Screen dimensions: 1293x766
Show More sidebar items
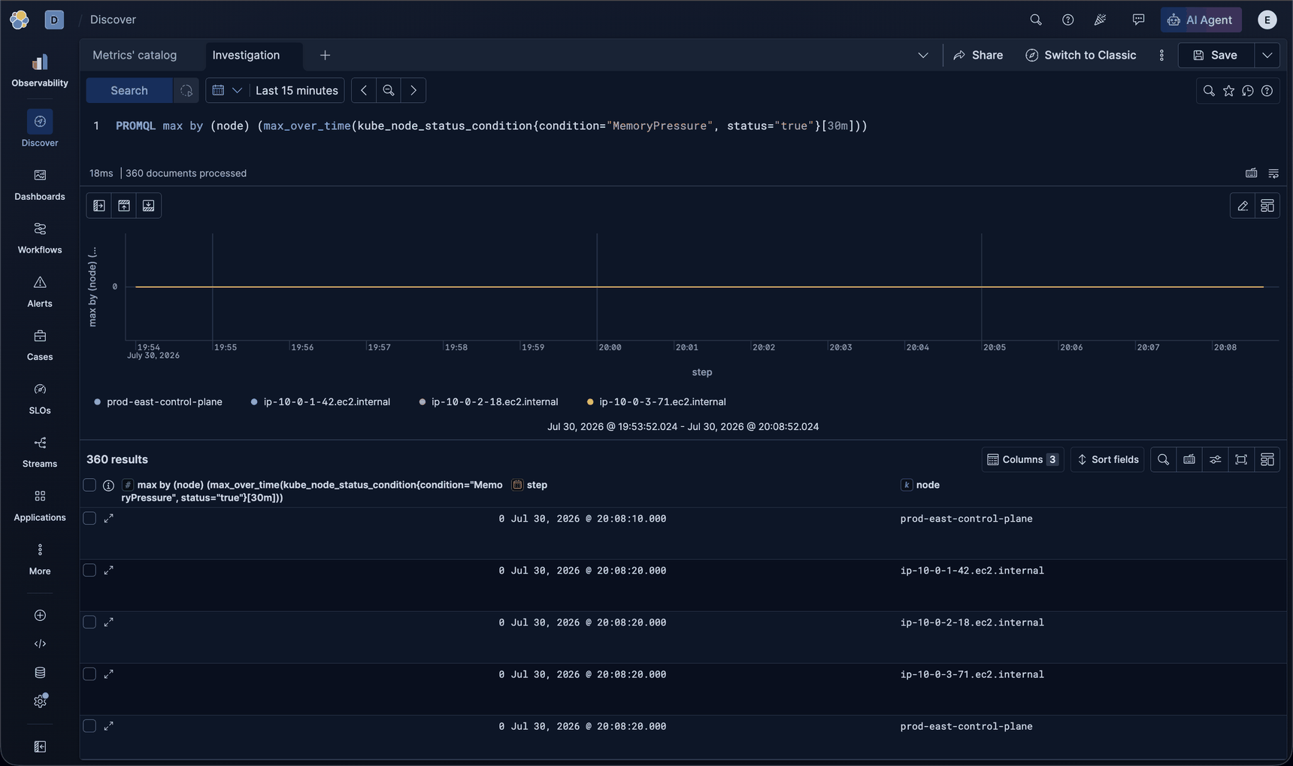tap(40, 559)
